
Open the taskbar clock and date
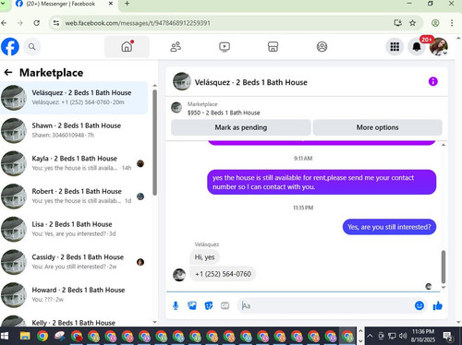click(x=422, y=336)
